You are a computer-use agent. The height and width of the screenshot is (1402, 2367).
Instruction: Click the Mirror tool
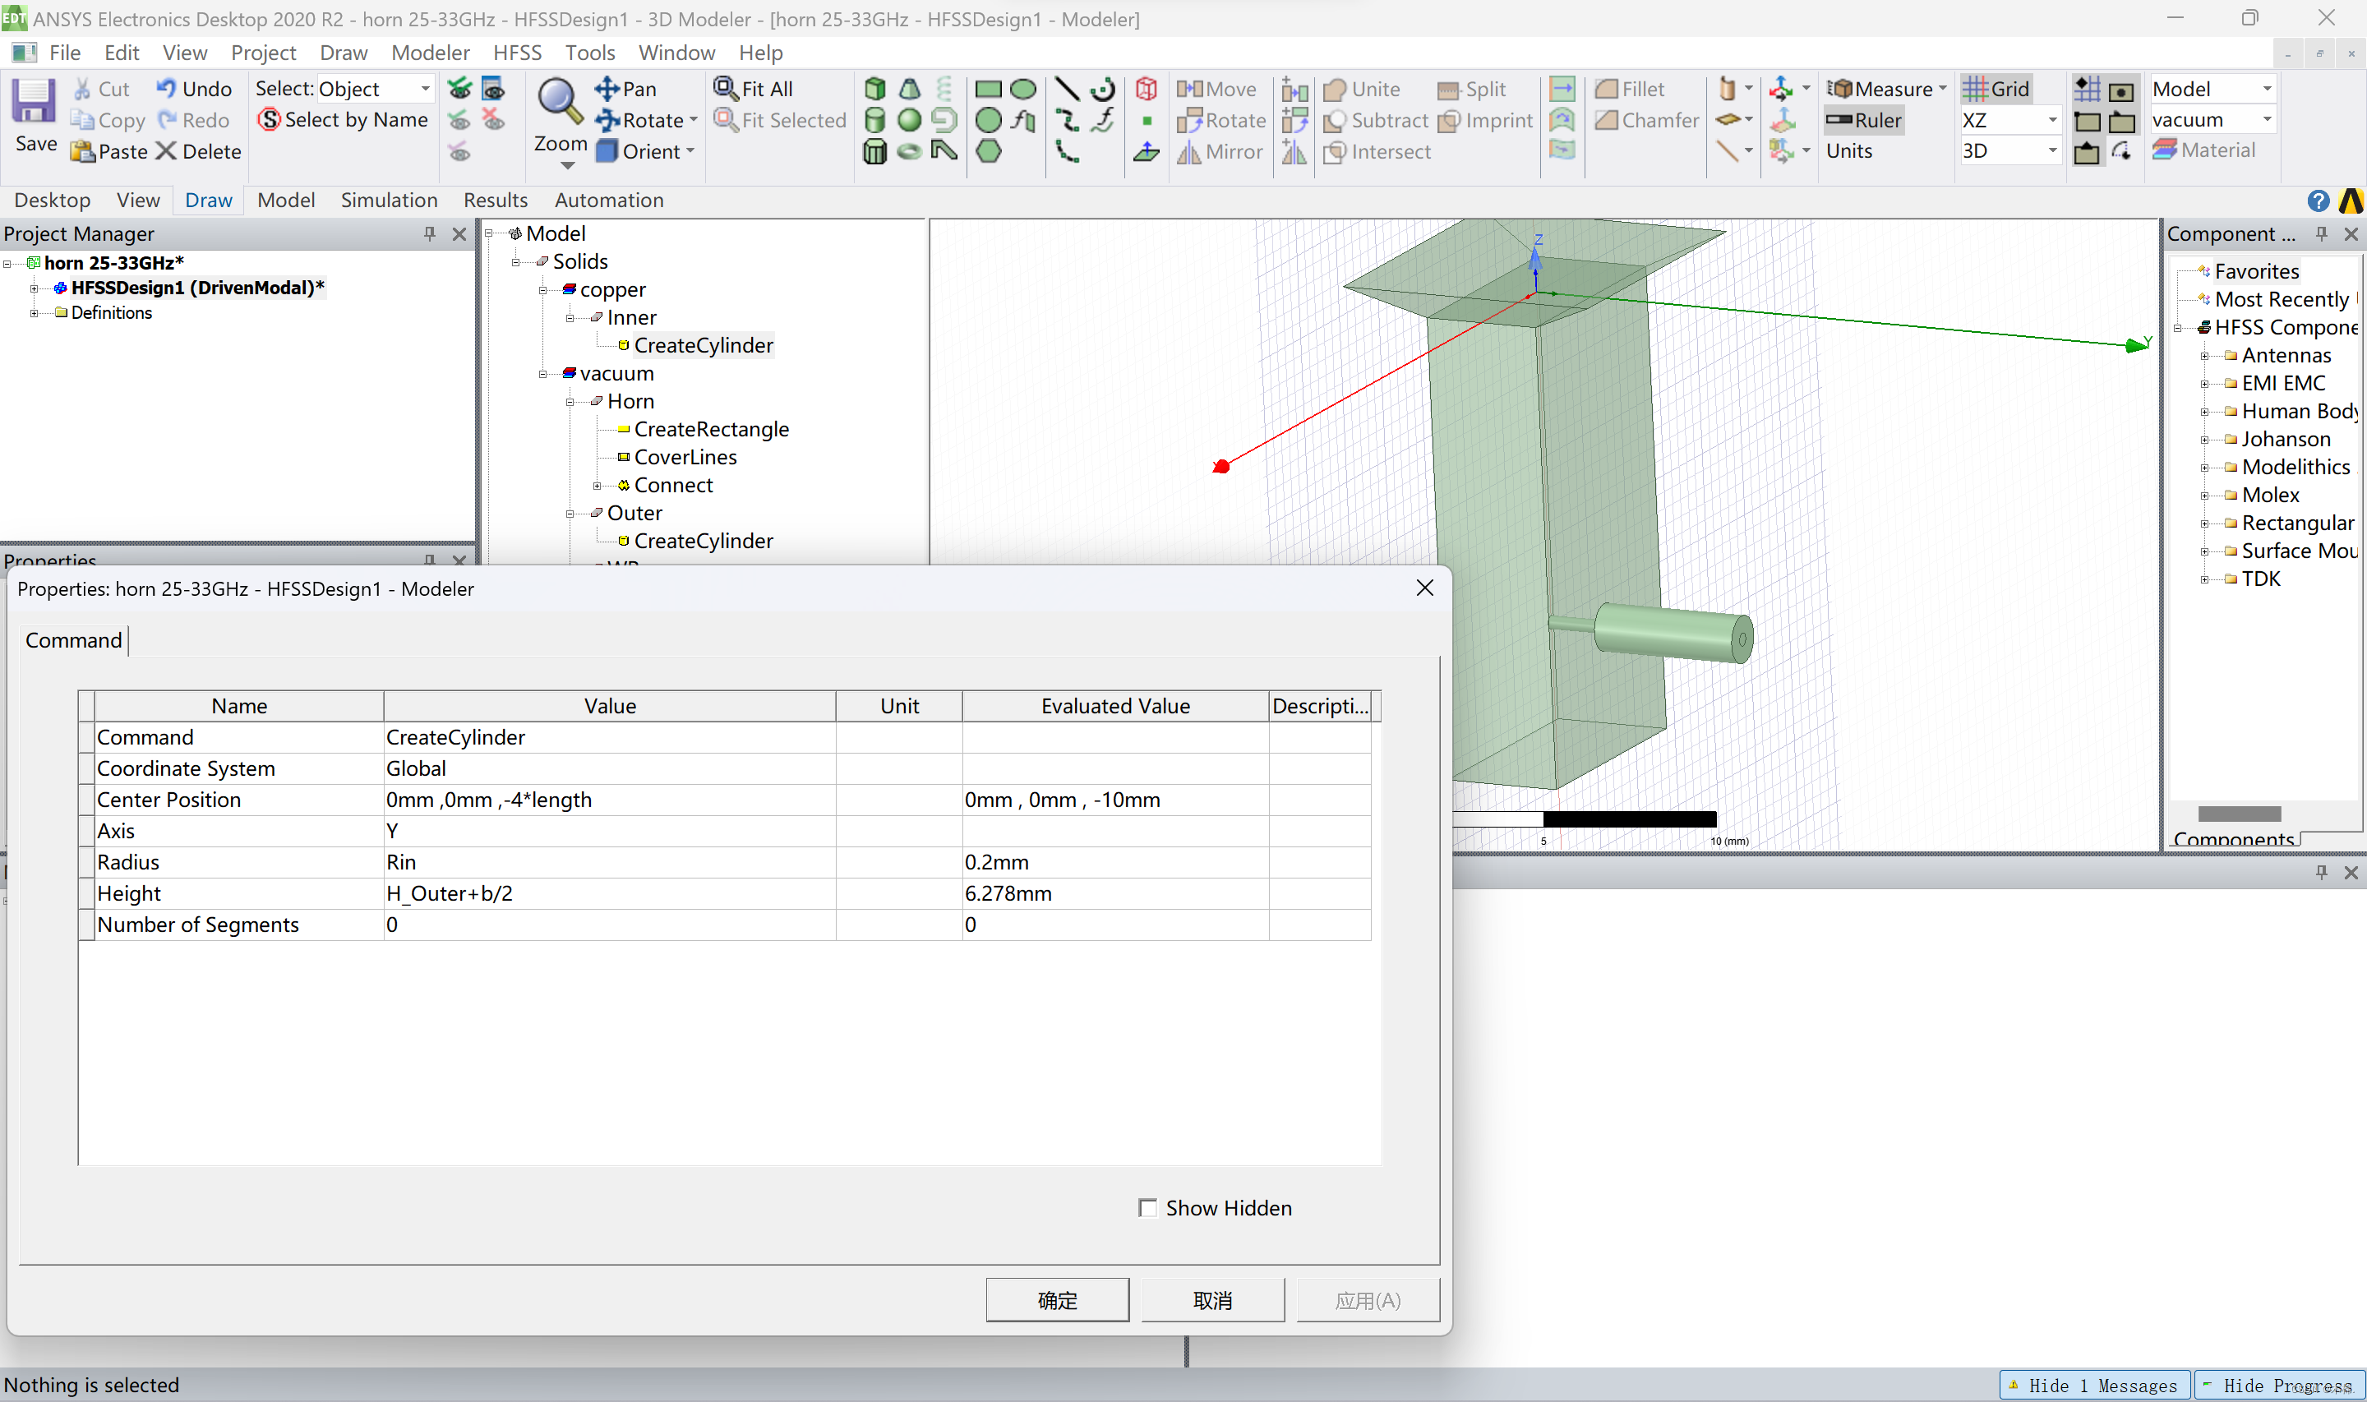1220,151
